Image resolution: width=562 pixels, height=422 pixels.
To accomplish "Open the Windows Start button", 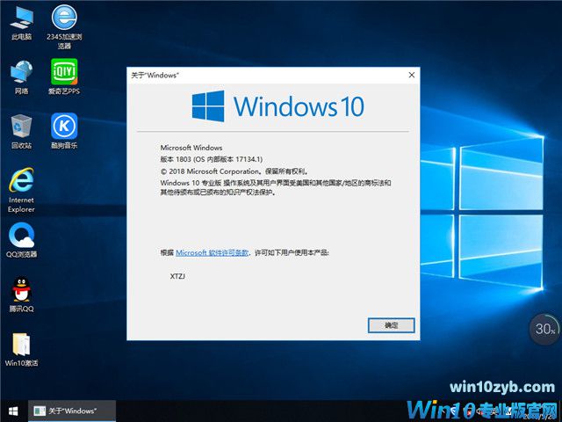I will 13,411.
